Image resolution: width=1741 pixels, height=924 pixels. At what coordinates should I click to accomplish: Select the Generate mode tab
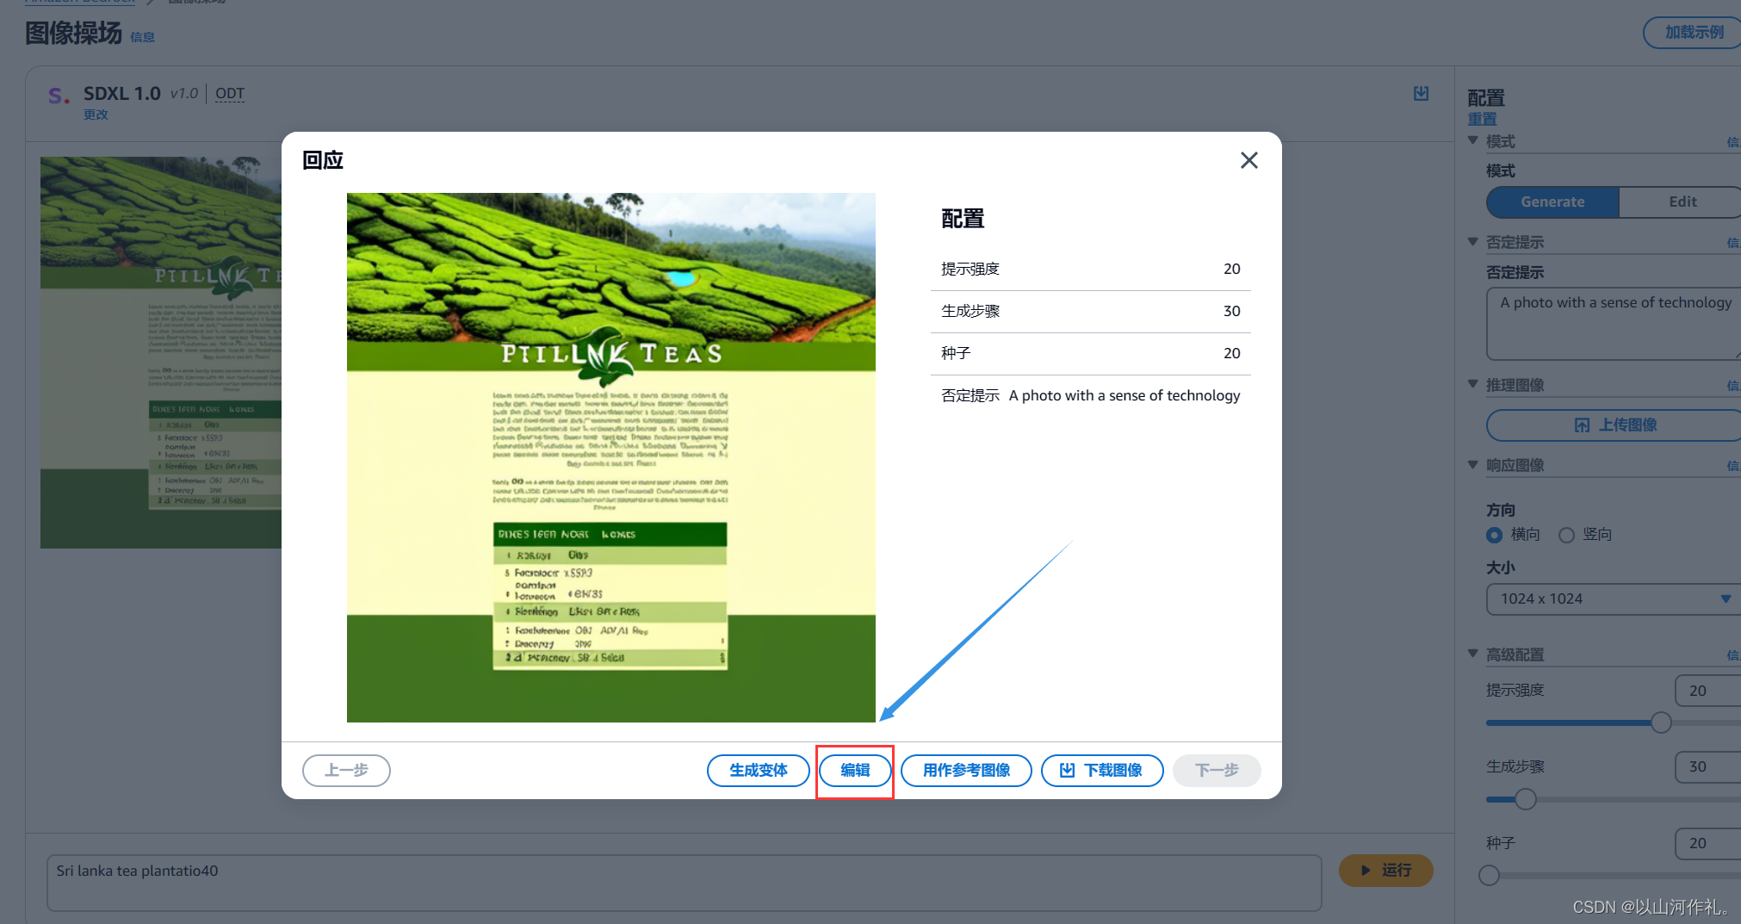coord(1552,202)
